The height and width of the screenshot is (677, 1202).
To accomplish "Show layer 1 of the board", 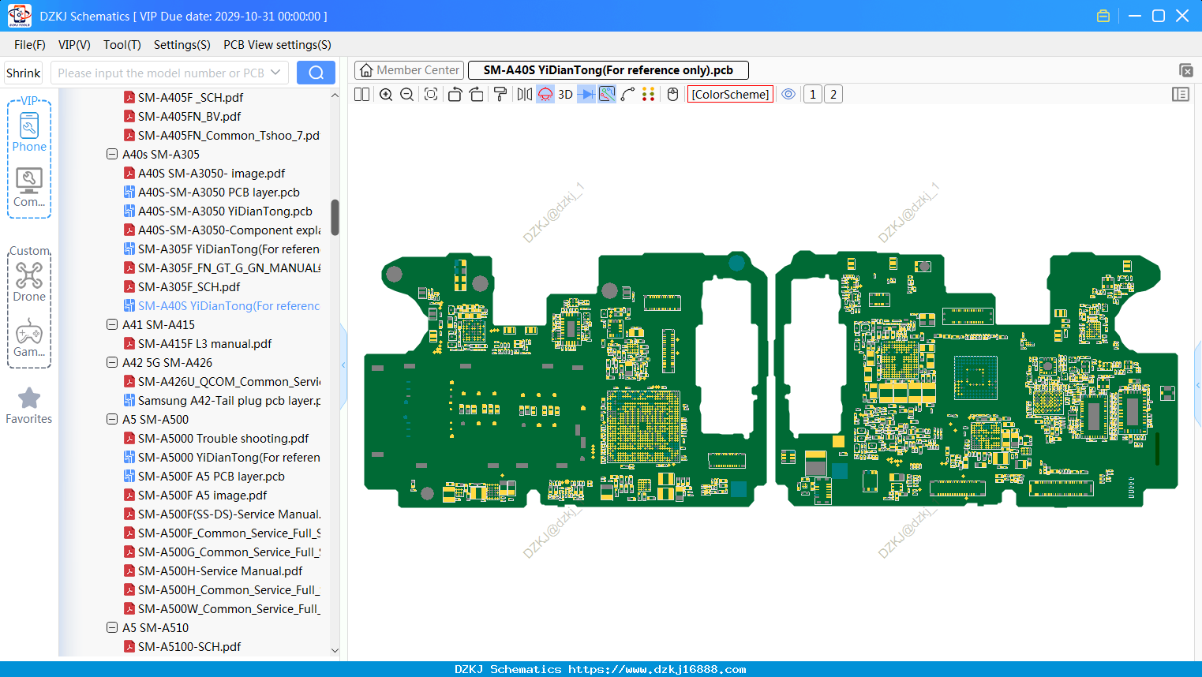I will (813, 95).
